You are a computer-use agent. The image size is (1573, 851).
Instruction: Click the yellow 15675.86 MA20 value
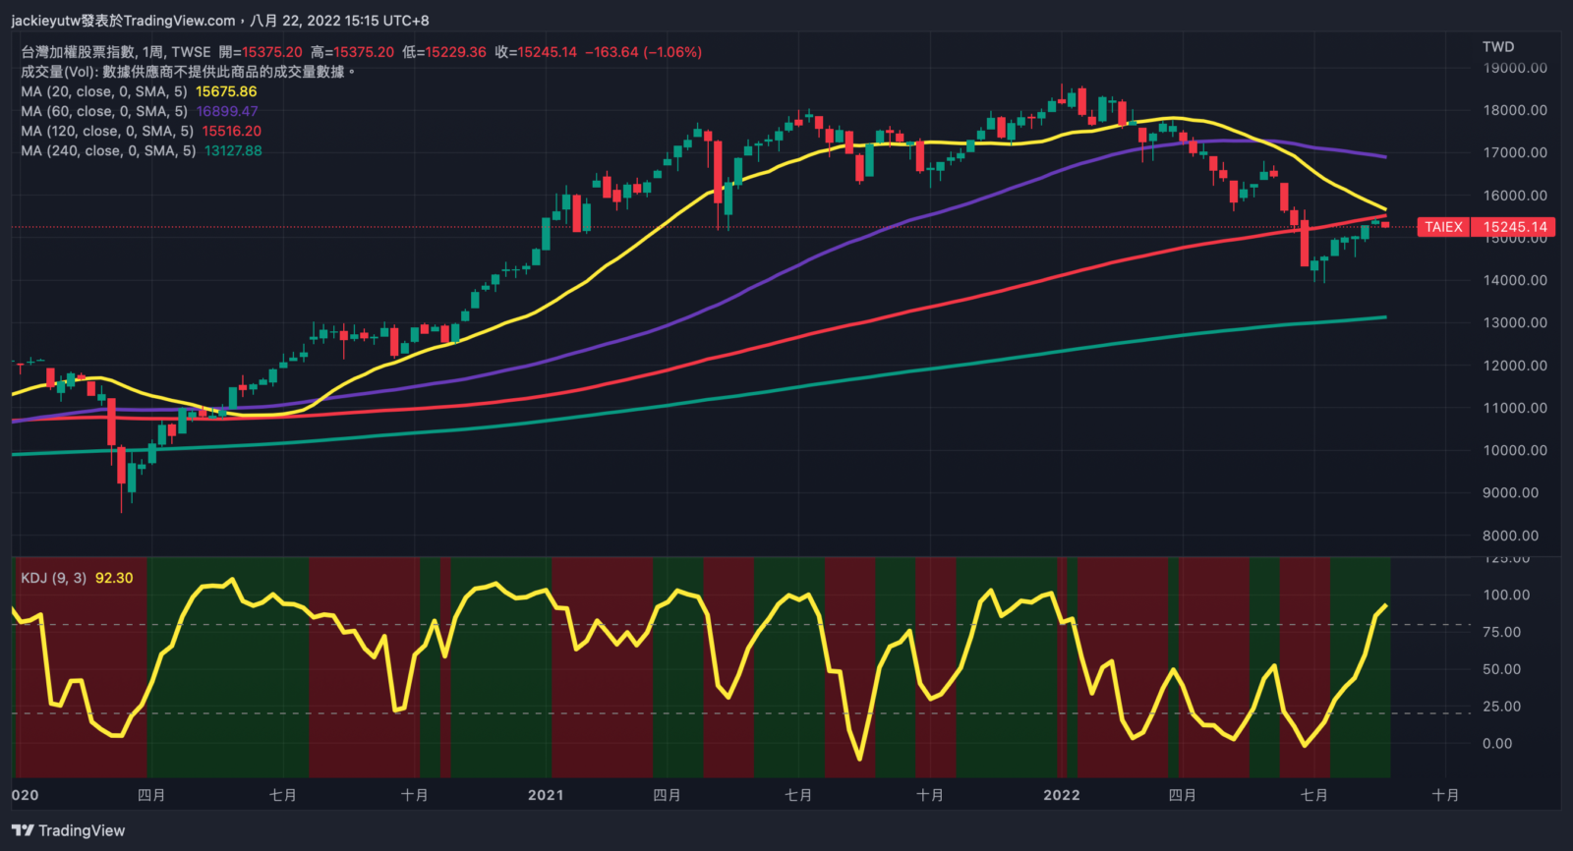226,91
